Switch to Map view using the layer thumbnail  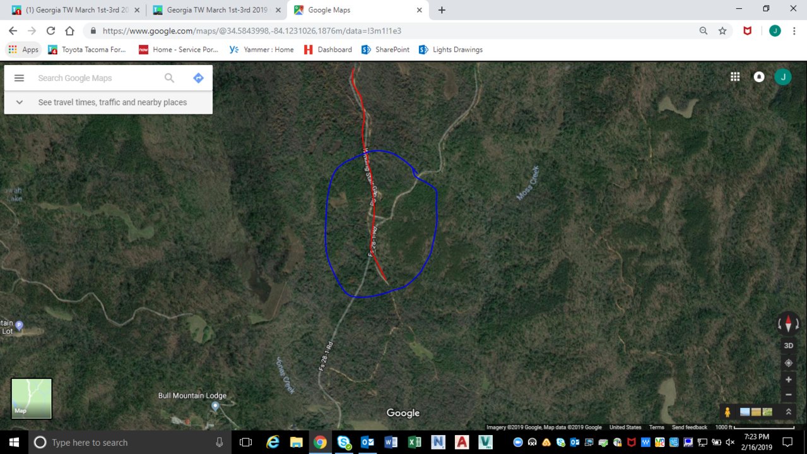pyautogui.click(x=32, y=398)
